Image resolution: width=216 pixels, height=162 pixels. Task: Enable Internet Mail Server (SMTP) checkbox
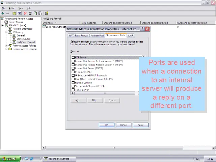(x=73, y=68)
